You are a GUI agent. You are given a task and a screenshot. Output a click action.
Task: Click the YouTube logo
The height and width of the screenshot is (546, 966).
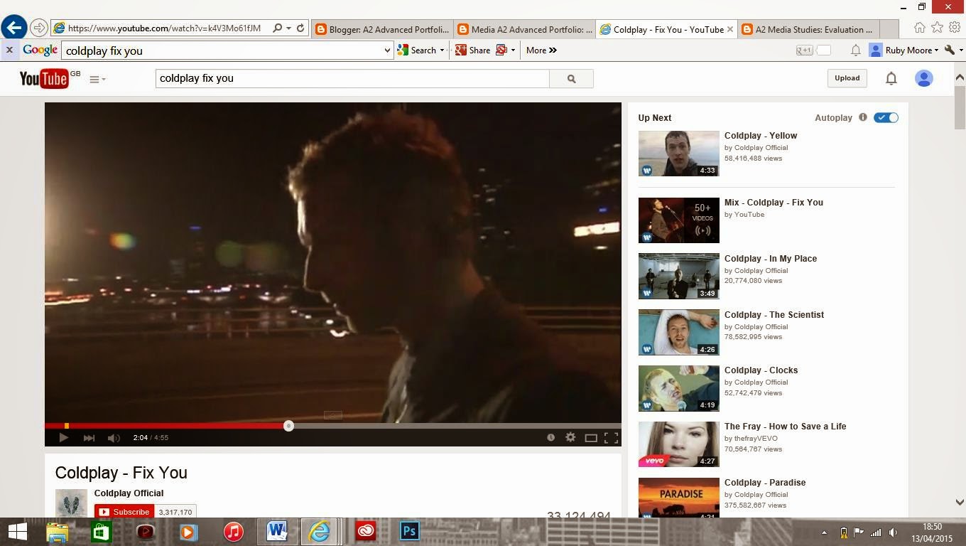pyautogui.click(x=44, y=78)
